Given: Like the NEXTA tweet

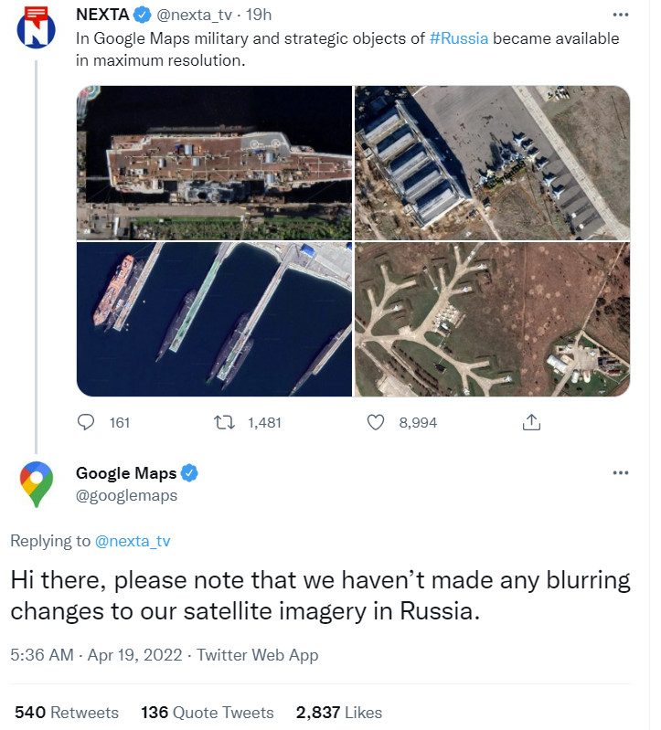Looking at the screenshot, I should point(375,422).
